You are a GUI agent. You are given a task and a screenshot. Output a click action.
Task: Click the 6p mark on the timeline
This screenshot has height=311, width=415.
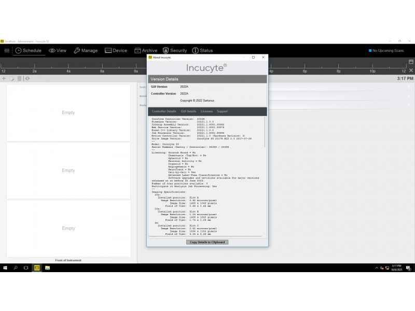tap(305, 71)
